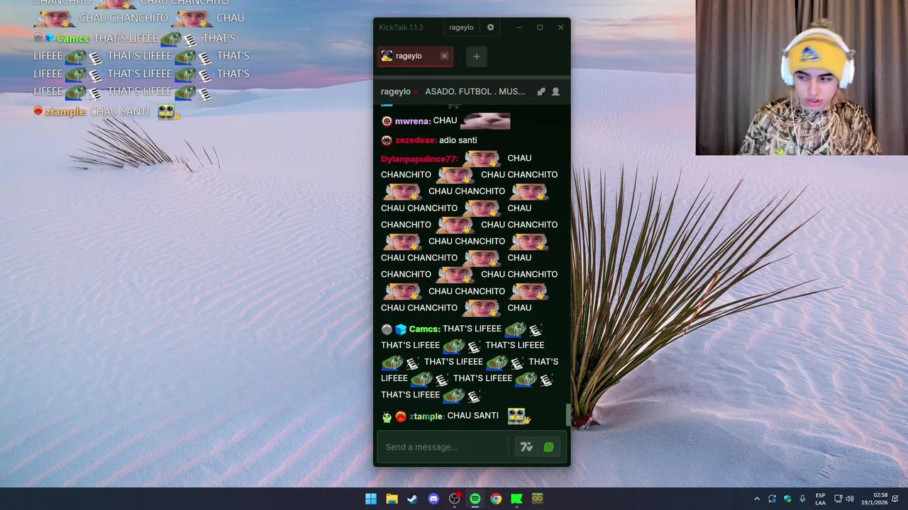Click ztample name in top-left overlay chat
908x510 pixels.
click(x=65, y=112)
